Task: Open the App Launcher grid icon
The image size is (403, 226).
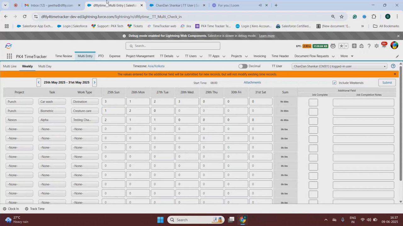Action: point(9,56)
